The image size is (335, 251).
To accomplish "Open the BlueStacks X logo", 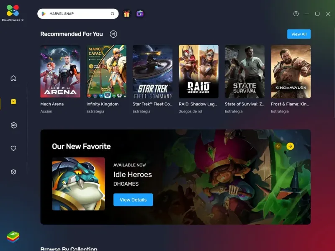I will point(13,13).
